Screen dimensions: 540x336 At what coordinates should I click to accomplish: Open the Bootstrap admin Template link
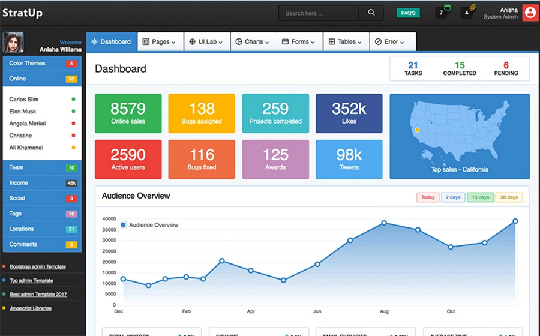38,266
